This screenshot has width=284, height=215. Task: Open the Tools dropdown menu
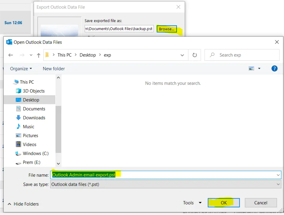point(192,203)
